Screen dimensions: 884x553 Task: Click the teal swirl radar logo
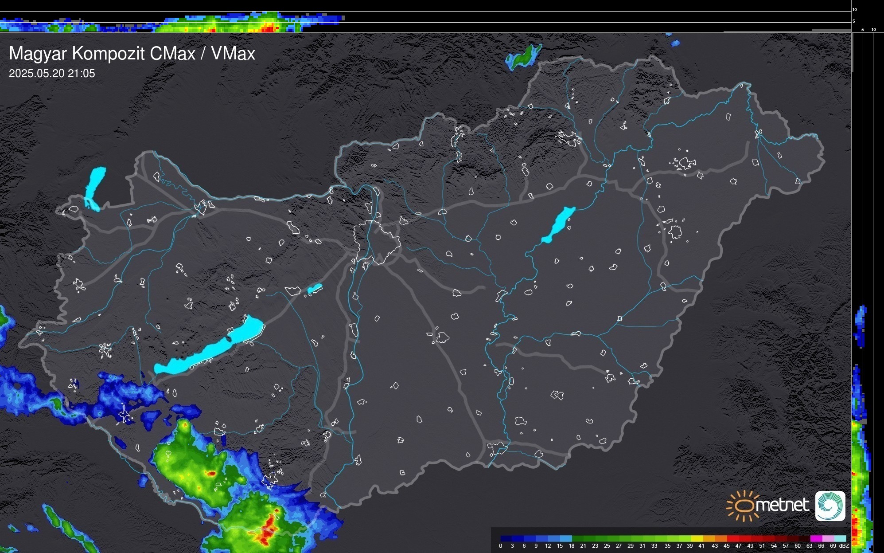830,506
